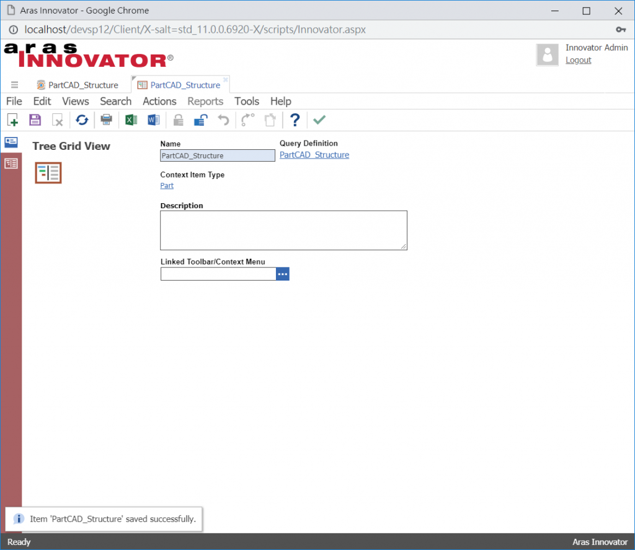This screenshot has width=635, height=550.
Task: Click the green checkmark Done icon
Action: point(319,120)
